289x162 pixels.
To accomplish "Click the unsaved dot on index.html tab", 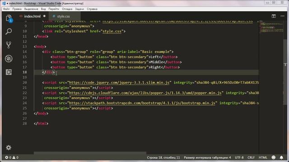I will (44, 16).
